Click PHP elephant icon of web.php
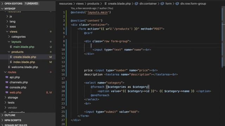The image size is (225, 126). click(7, 92)
